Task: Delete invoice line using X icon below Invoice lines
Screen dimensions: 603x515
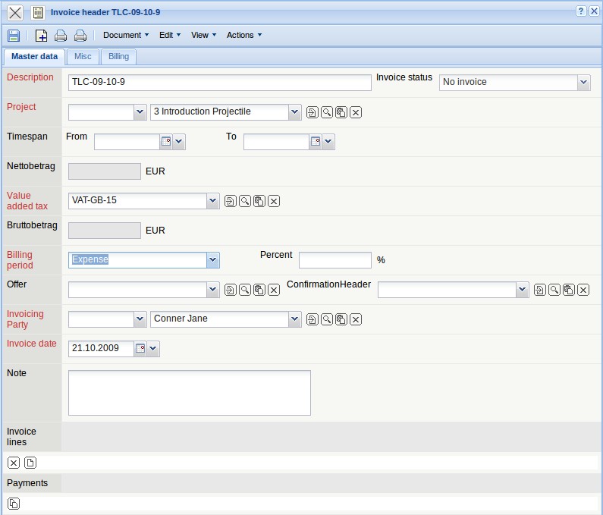Action: coord(14,463)
